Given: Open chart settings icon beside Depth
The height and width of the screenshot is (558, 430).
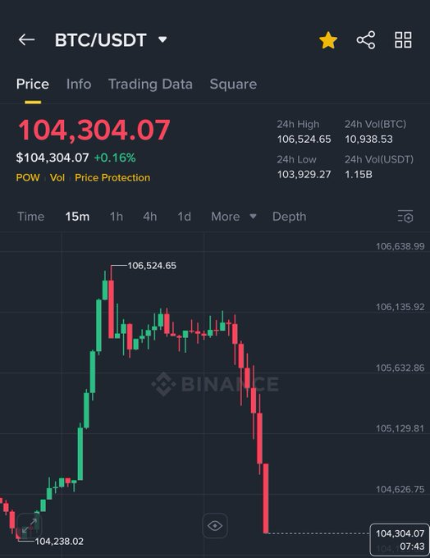Looking at the screenshot, I should (405, 217).
